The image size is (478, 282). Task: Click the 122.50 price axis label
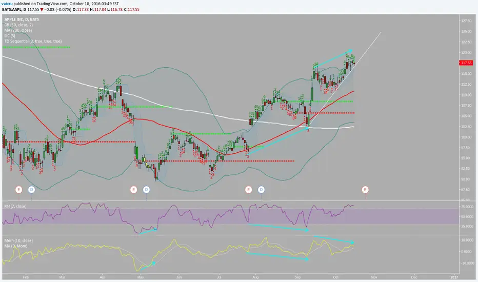click(x=466, y=42)
